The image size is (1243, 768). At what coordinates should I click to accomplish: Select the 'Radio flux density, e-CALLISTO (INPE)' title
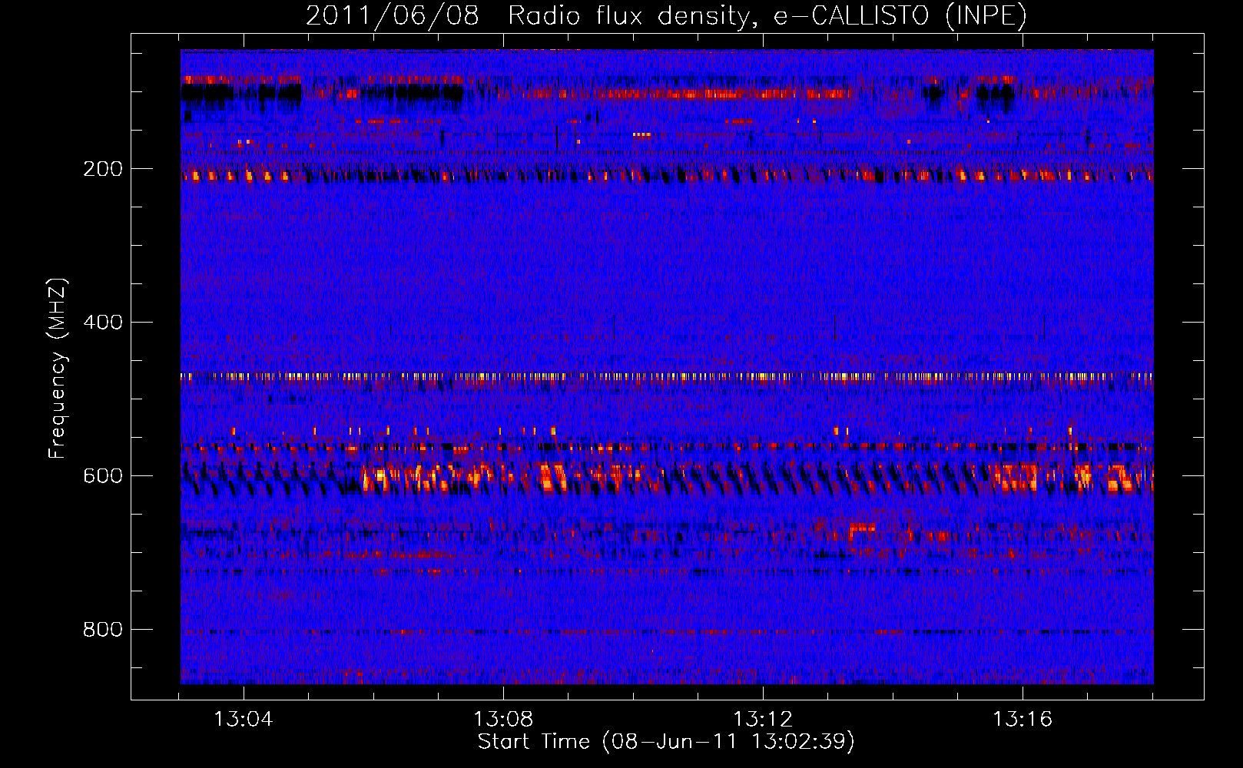[x=767, y=15]
